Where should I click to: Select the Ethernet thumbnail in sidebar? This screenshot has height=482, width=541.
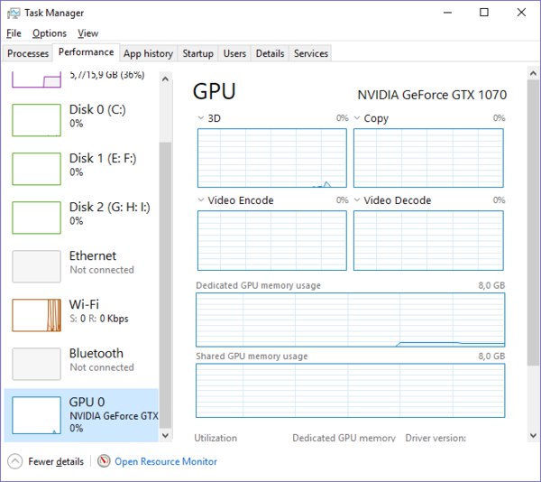[37, 266]
